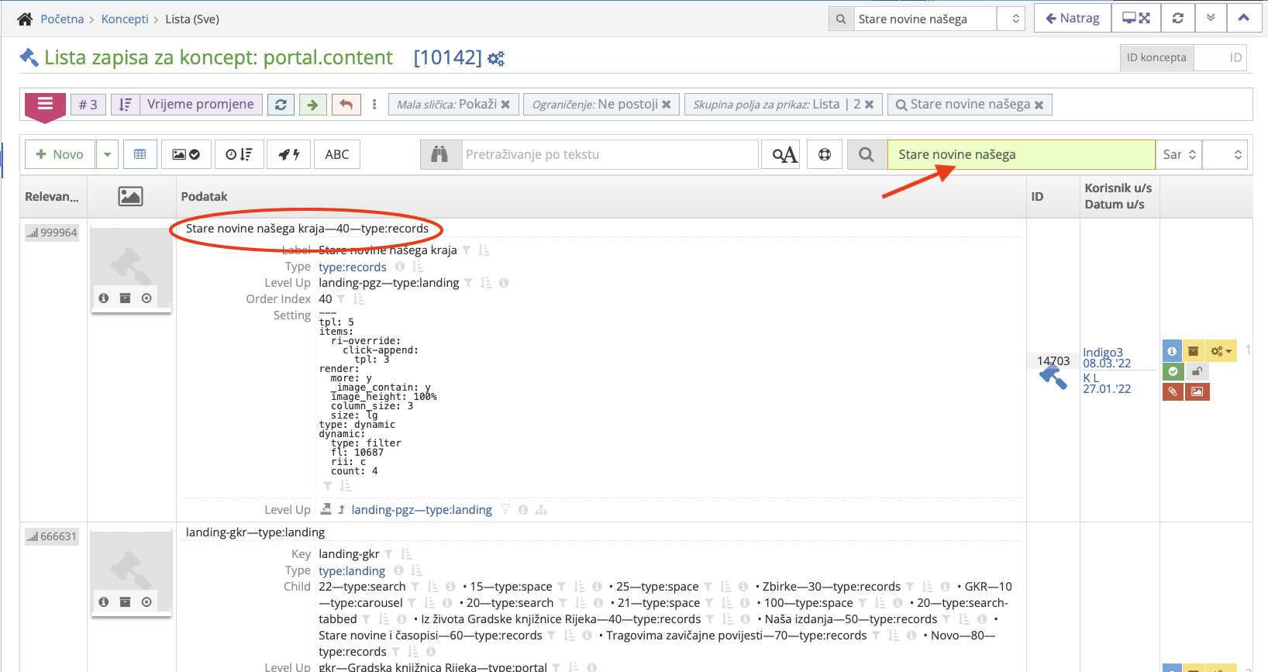Click in the Pretraživanje po tekstu field
The image size is (1268, 672).
click(x=610, y=154)
